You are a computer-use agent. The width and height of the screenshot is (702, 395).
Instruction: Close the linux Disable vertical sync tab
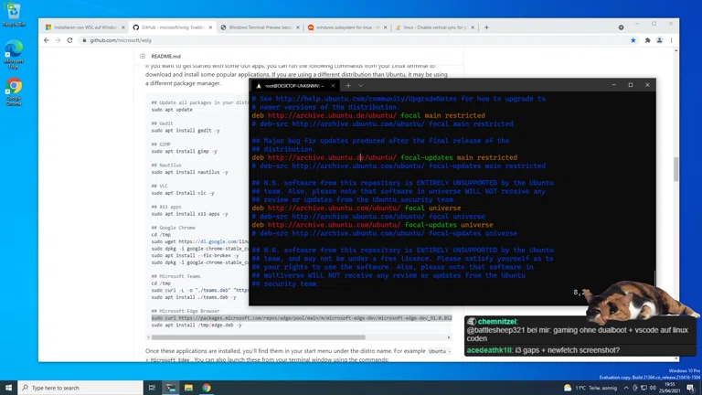(x=473, y=27)
